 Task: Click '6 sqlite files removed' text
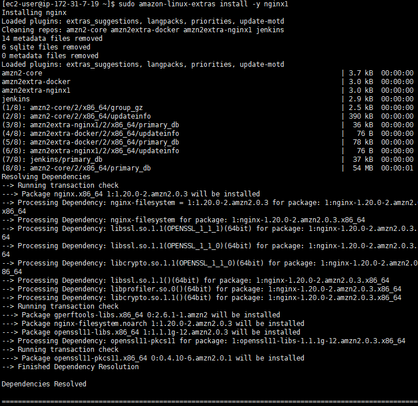click(46, 47)
